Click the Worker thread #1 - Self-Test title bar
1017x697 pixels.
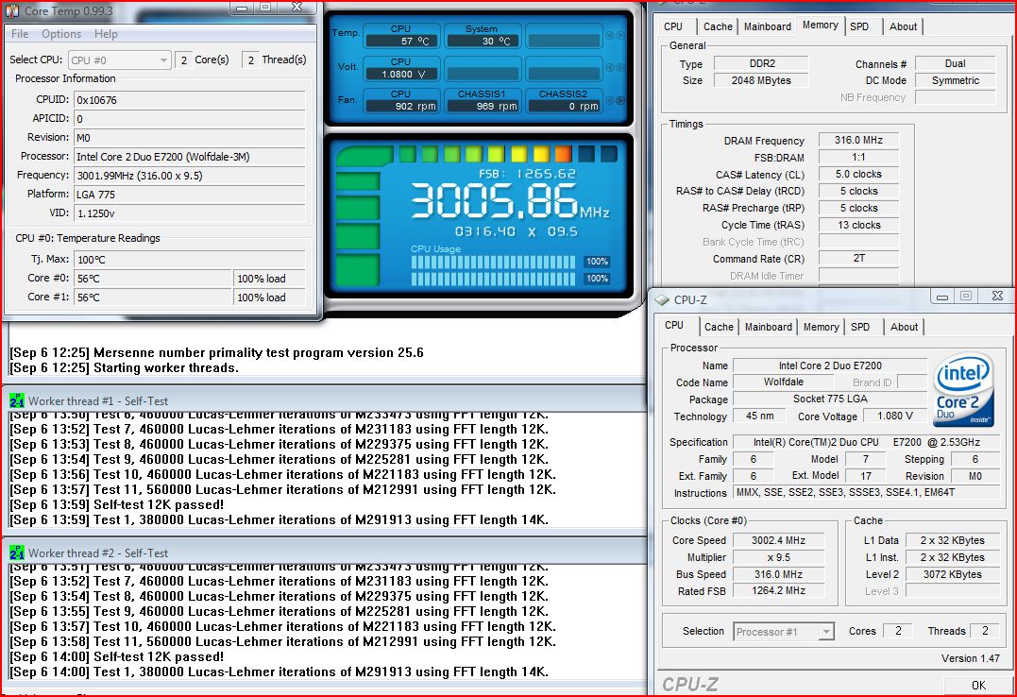(324, 401)
